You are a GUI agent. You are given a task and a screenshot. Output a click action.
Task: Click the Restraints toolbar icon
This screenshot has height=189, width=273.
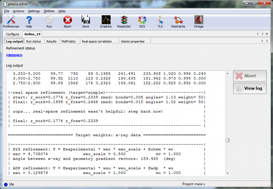click(x=178, y=21)
